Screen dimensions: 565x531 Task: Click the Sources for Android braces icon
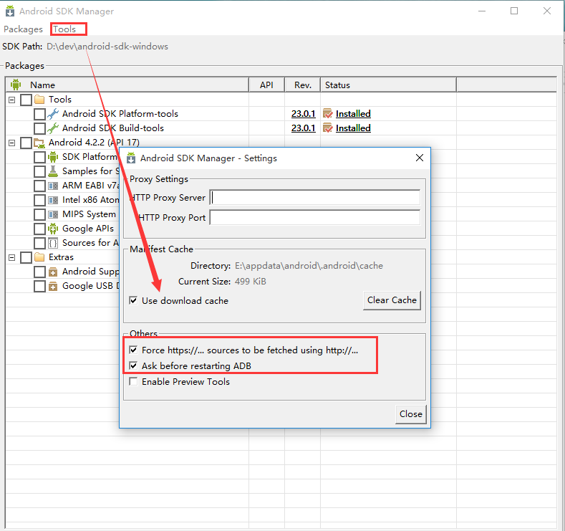coord(53,244)
